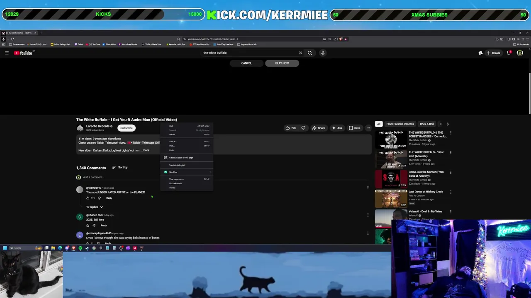Dislike the video with thumbs down
Screen dimensions: 531x298
pos(303,128)
